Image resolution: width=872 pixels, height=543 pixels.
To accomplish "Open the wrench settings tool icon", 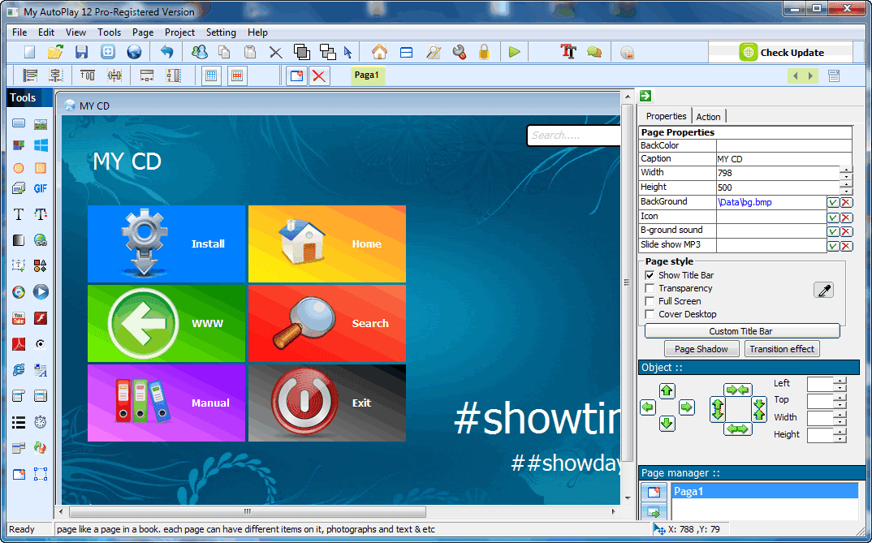I will point(459,52).
